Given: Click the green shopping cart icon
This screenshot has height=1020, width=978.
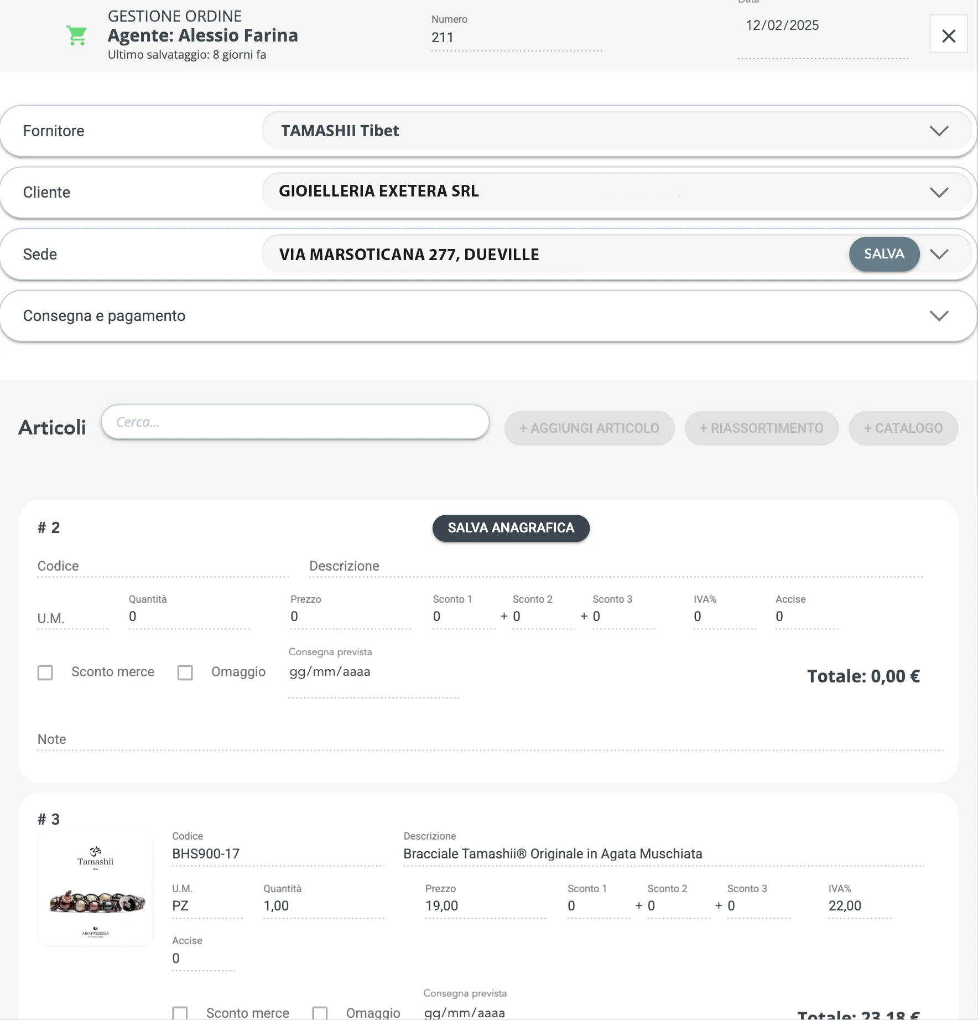Looking at the screenshot, I should click(76, 36).
